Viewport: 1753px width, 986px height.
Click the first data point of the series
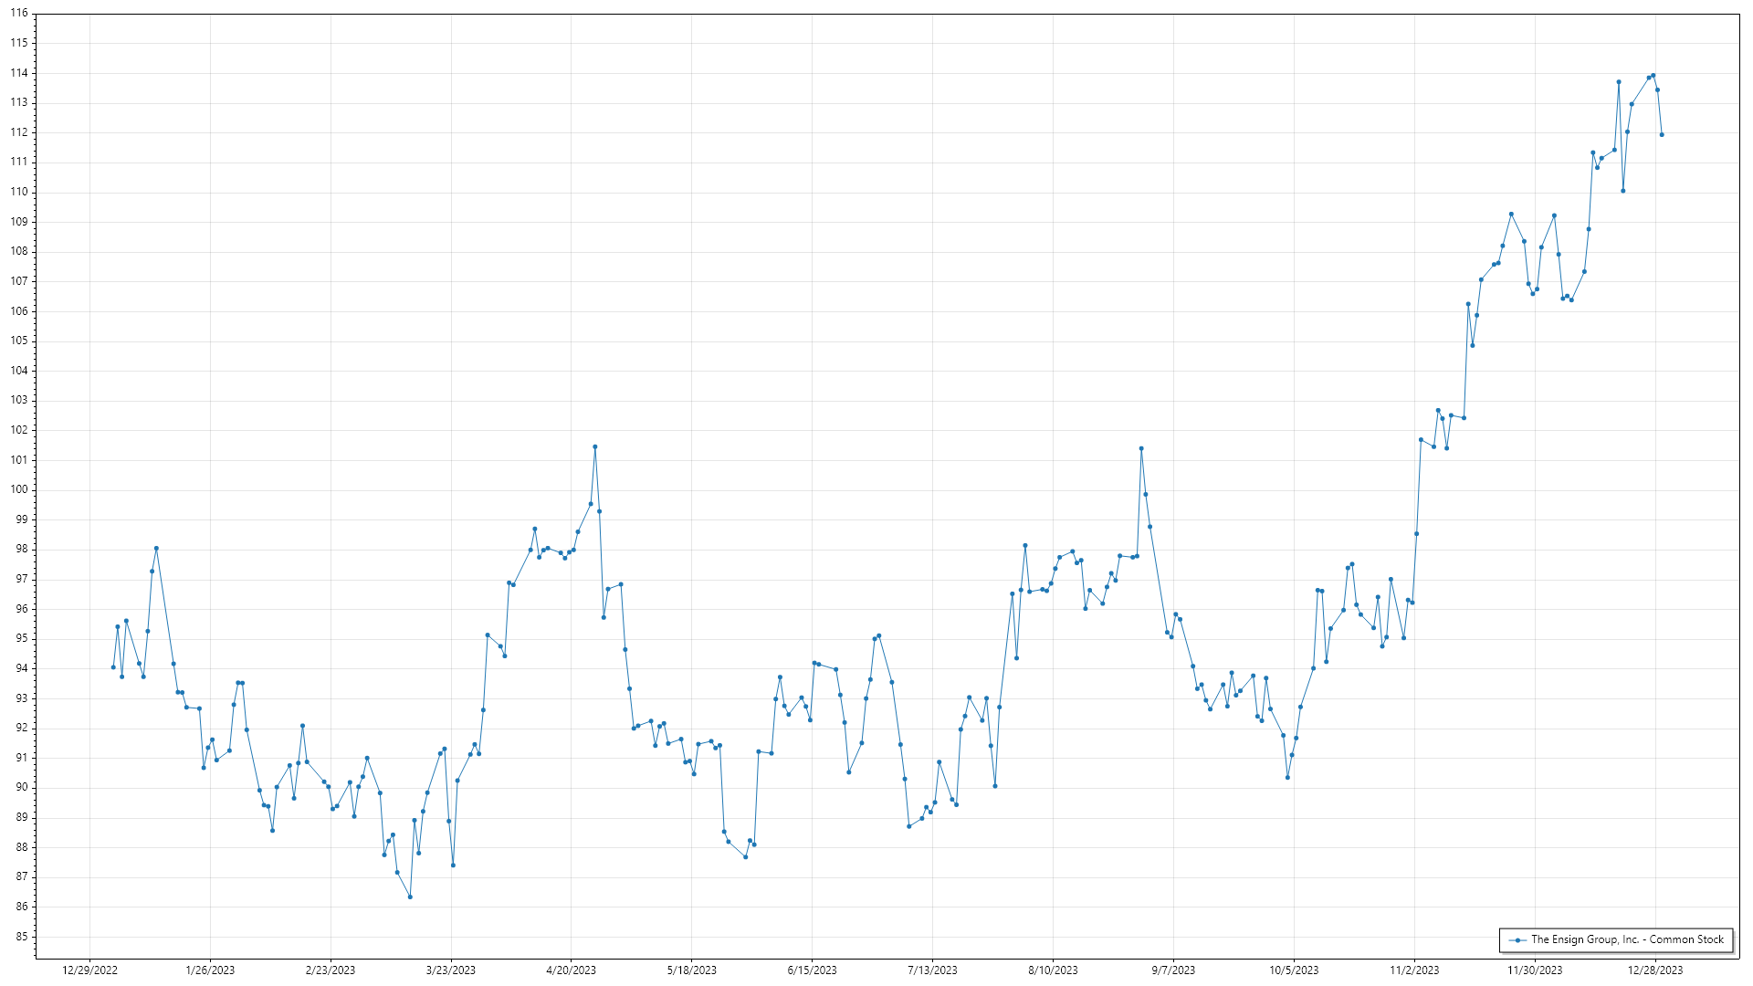coord(113,667)
